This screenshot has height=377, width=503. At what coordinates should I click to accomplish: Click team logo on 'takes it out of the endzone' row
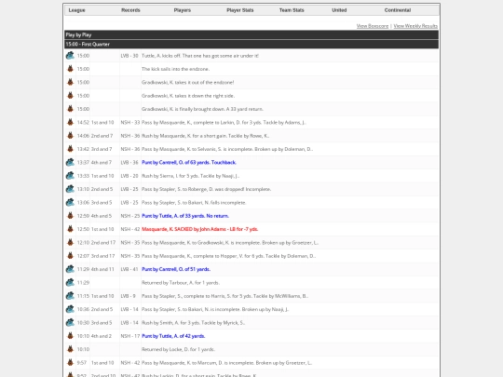[x=70, y=83]
